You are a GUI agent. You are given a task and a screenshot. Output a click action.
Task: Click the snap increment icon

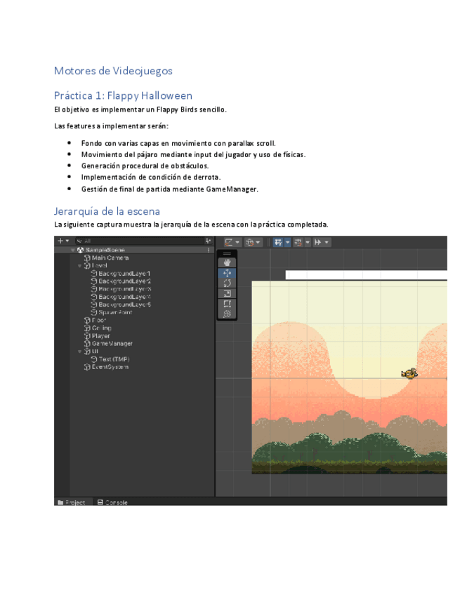click(x=317, y=242)
